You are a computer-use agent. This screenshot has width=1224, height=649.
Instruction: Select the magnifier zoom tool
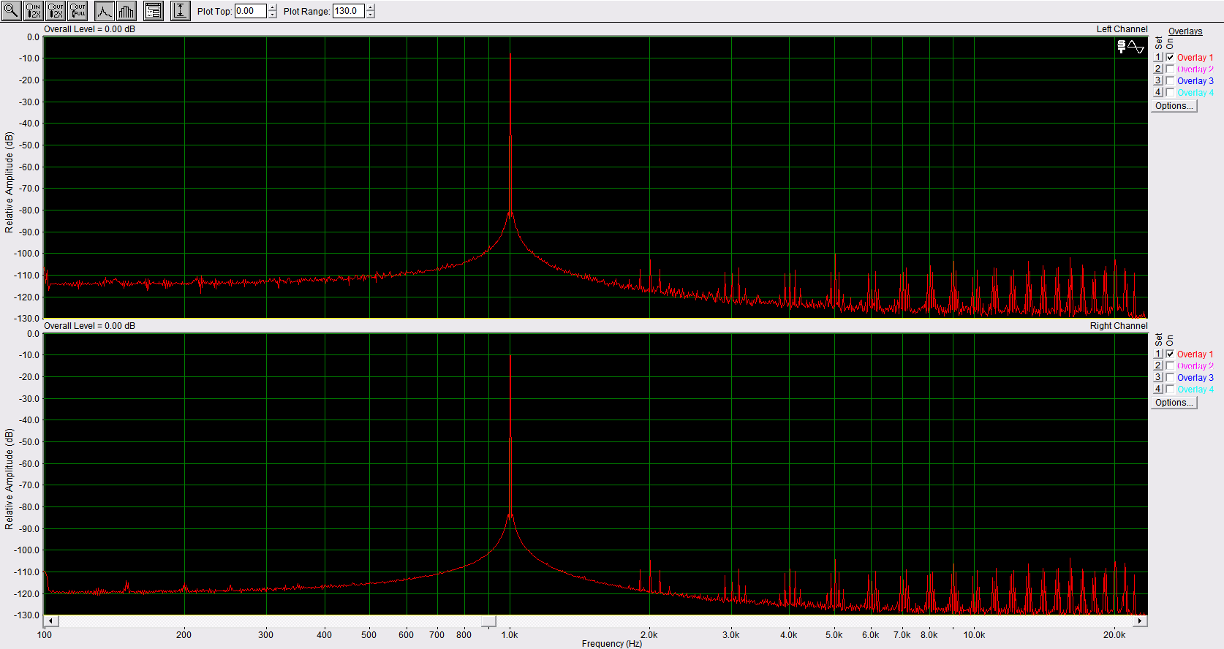click(11, 11)
